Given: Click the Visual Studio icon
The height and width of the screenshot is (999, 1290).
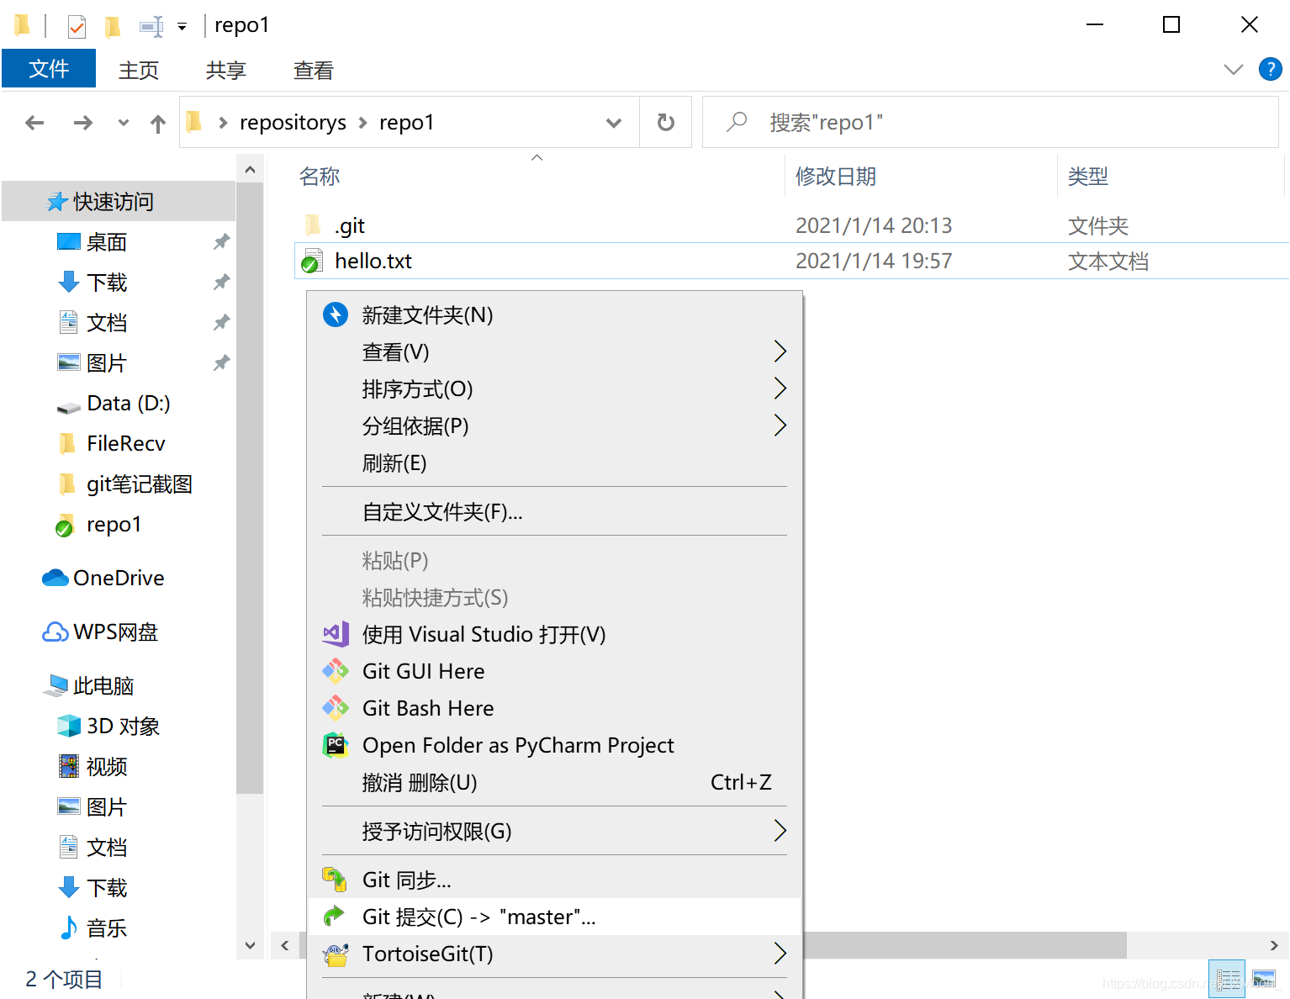Looking at the screenshot, I should pos(336,634).
